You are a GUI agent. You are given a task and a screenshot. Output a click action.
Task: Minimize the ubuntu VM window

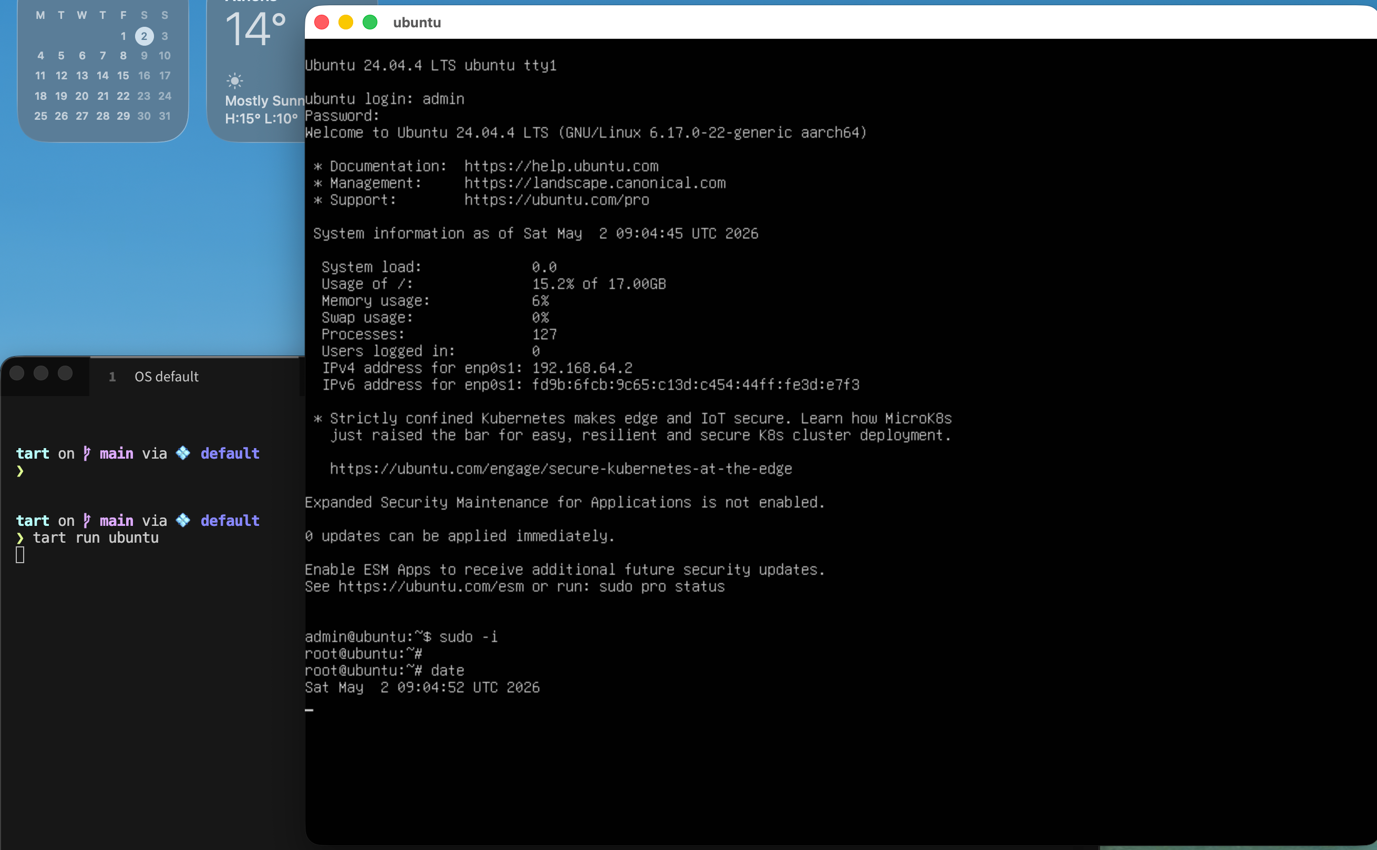(x=346, y=23)
